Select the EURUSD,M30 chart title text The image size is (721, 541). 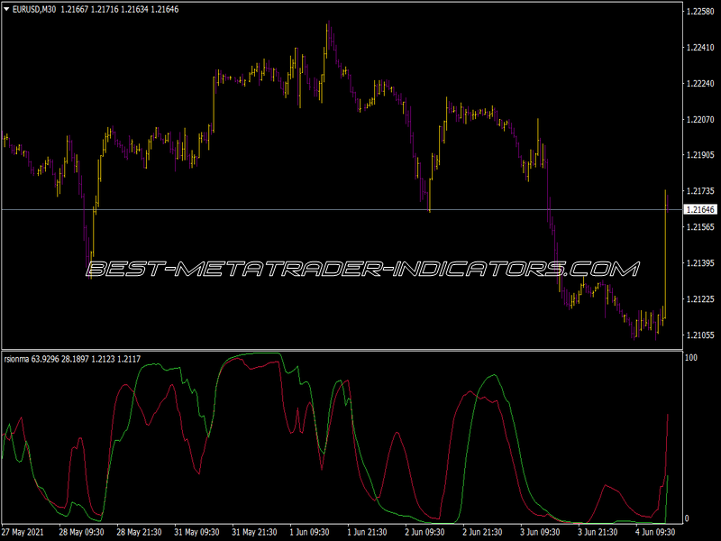34,10
